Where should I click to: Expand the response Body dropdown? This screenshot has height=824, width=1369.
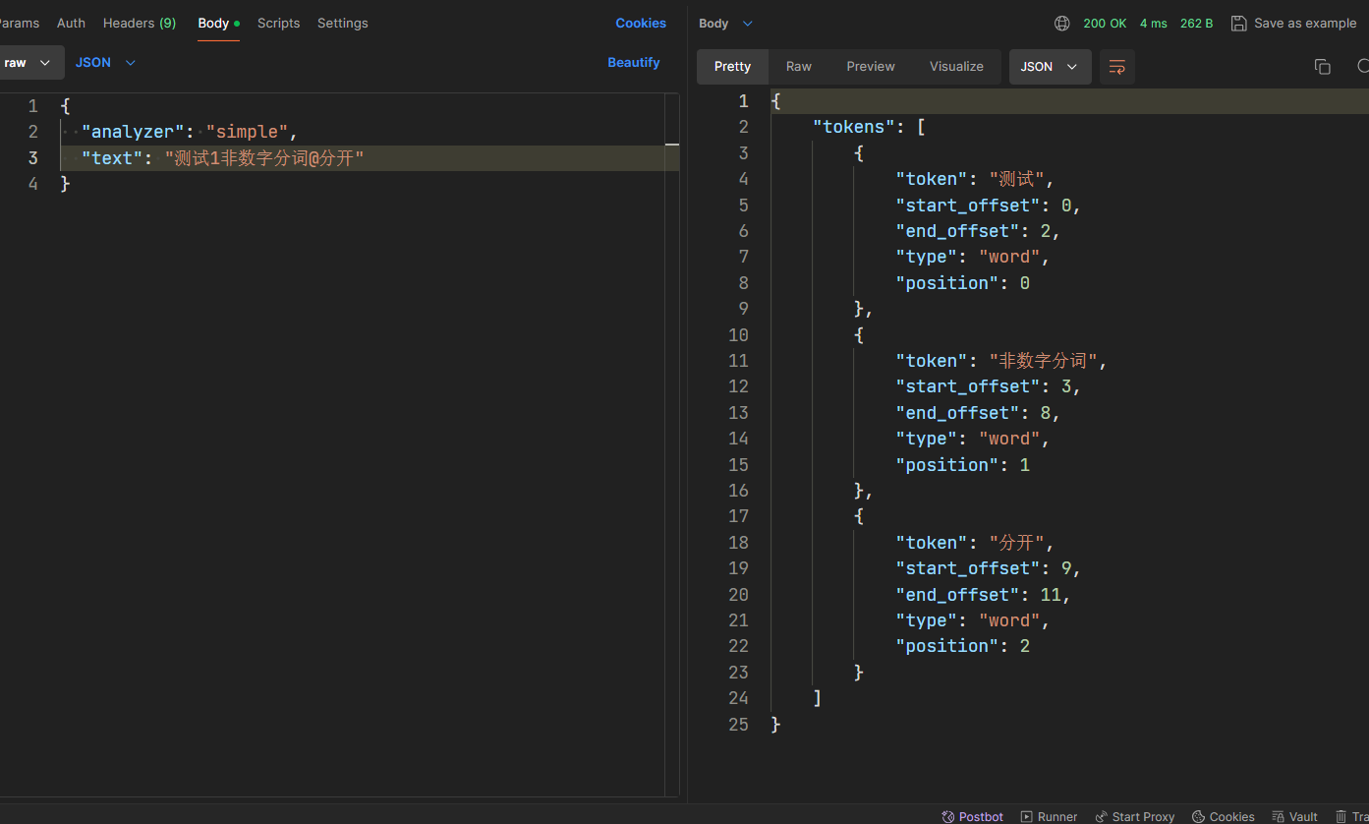[x=725, y=24]
